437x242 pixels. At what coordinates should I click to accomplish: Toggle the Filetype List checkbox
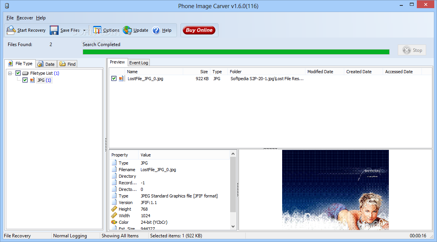pos(18,73)
